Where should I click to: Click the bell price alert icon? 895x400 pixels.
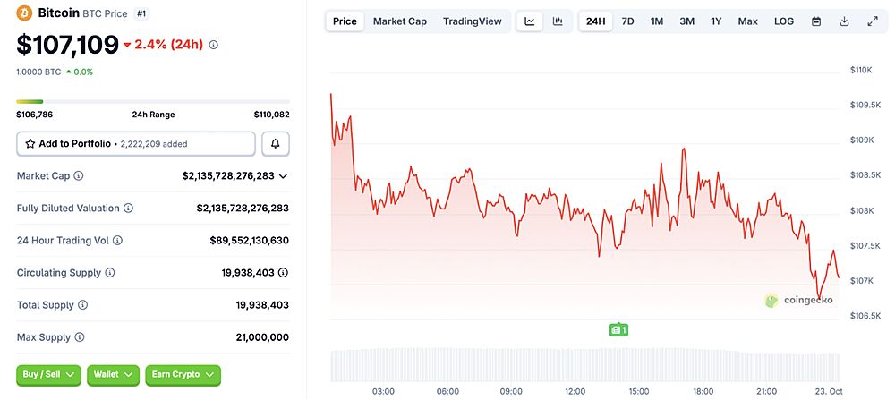(276, 143)
